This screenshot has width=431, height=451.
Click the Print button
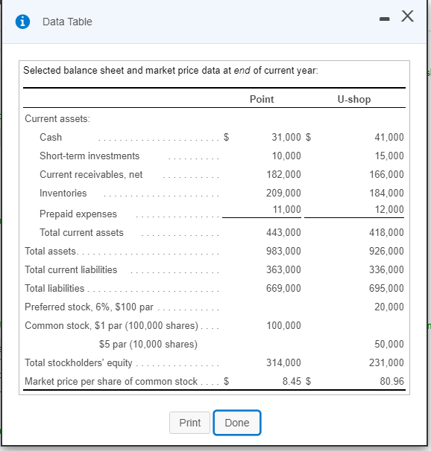pyautogui.click(x=189, y=423)
